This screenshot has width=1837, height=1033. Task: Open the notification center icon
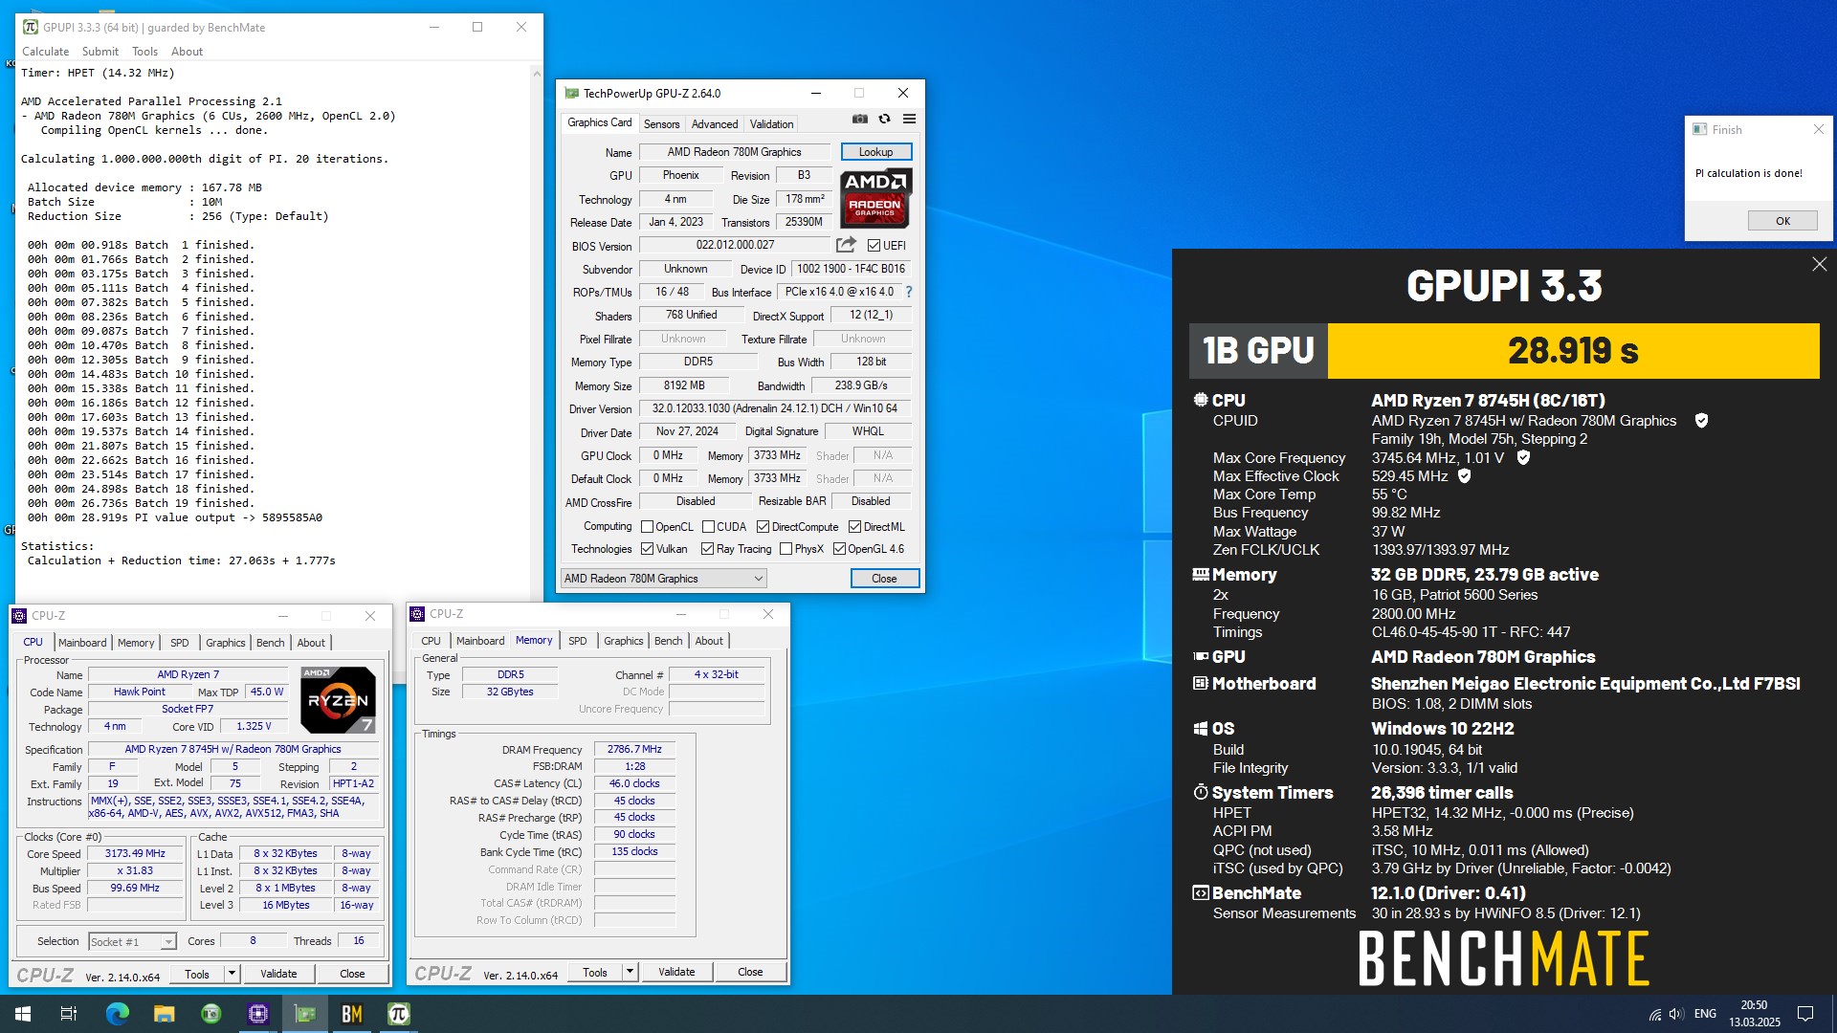(1805, 1014)
